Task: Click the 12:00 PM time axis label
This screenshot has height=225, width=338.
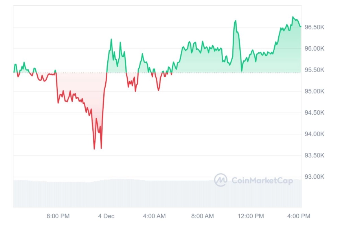Action: (x=251, y=216)
